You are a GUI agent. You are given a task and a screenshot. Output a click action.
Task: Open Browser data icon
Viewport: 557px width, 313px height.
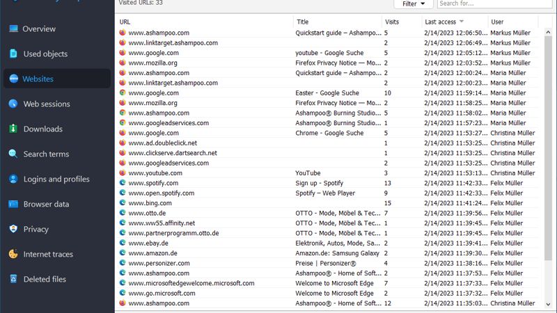pos(13,204)
